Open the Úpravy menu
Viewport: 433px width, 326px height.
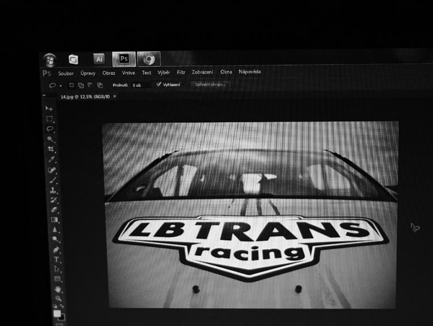click(88, 73)
